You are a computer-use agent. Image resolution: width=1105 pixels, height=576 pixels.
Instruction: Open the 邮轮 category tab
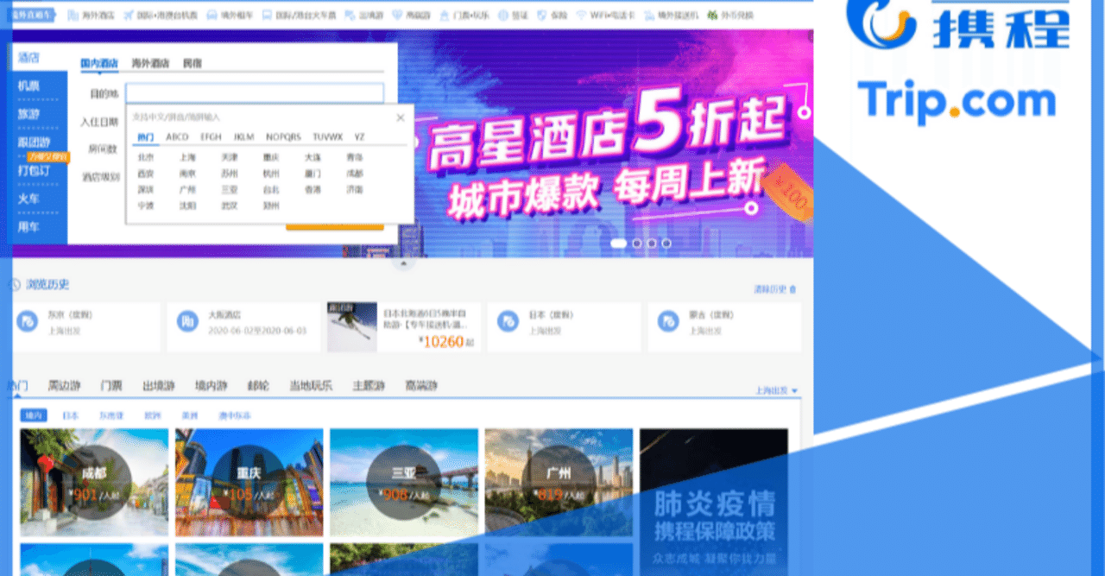258,386
